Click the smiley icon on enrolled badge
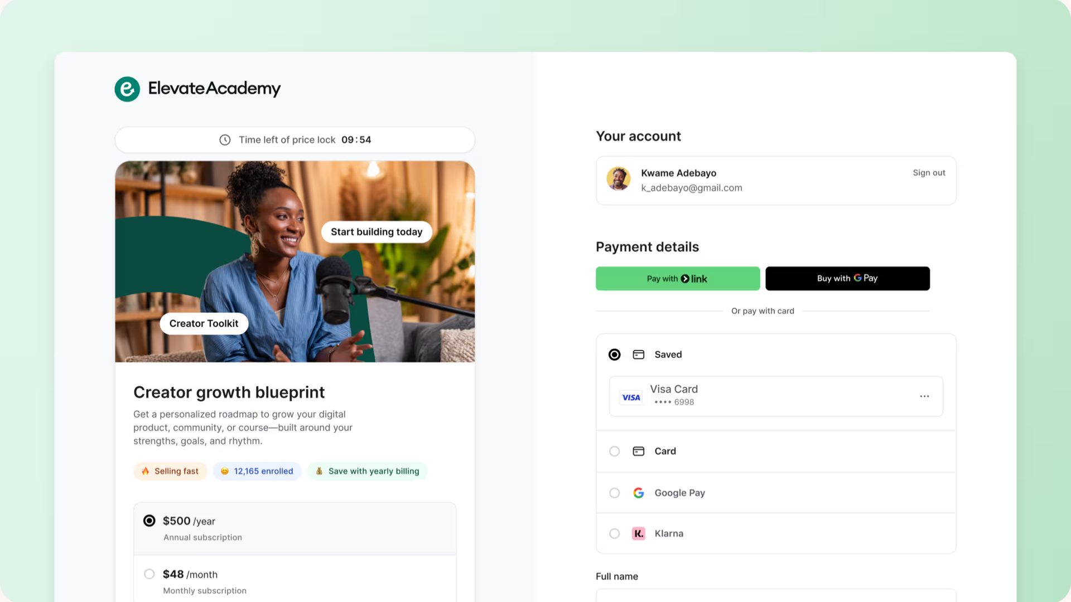 tap(225, 471)
